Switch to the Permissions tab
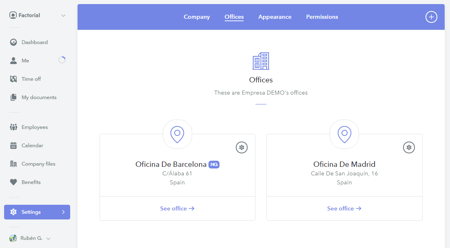The width and height of the screenshot is (450, 248). [x=322, y=17]
